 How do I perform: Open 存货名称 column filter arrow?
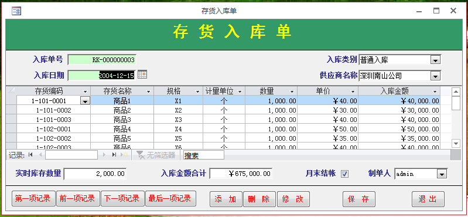tap(149, 91)
